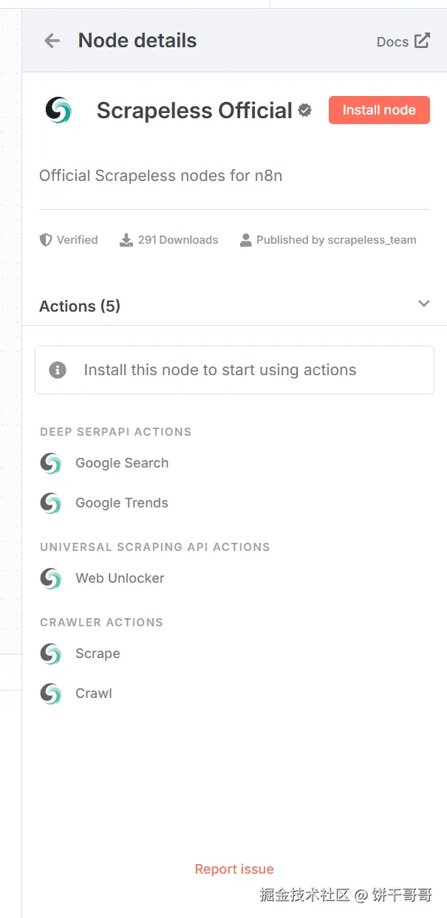
Task: Click the verified badge next to Scrapeless Official
Action: [x=304, y=111]
